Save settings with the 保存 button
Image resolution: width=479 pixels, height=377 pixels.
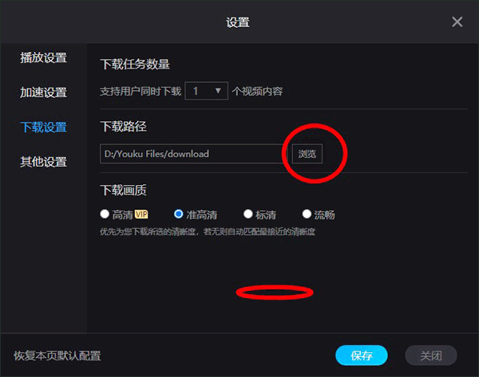click(x=362, y=355)
